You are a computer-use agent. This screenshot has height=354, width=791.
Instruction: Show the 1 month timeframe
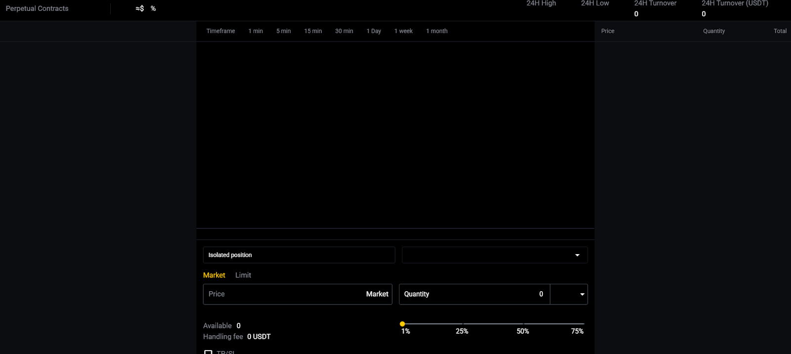coord(437,31)
